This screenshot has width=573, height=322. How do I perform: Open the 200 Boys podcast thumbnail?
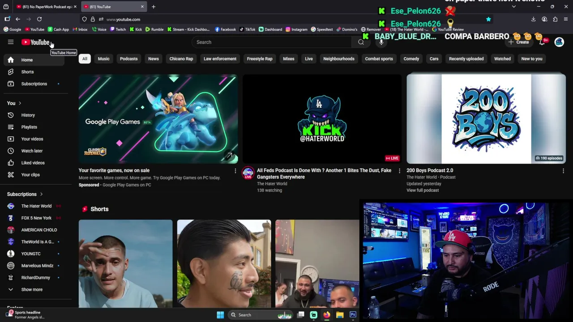click(486, 119)
